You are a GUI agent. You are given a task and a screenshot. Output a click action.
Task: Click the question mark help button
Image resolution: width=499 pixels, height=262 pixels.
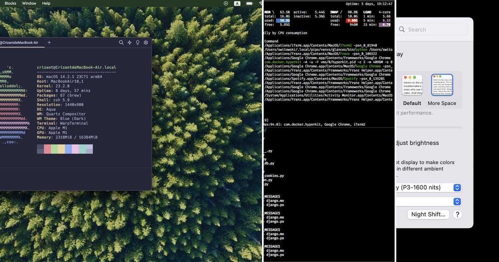point(457,215)
